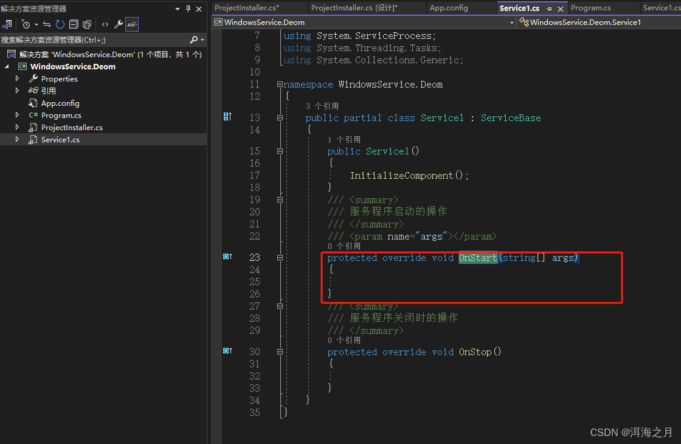Click the highlighted OnStart method name
681x444 pixels.
[478, 258]
